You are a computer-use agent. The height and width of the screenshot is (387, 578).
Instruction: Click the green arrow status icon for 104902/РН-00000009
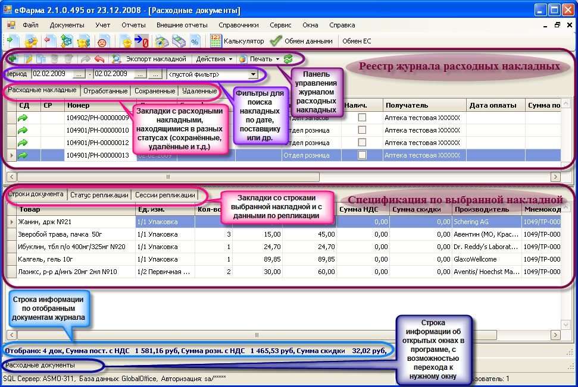tap(23, 118)
